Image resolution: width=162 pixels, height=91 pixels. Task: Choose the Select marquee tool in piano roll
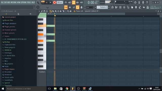click(x=66, y=11)
